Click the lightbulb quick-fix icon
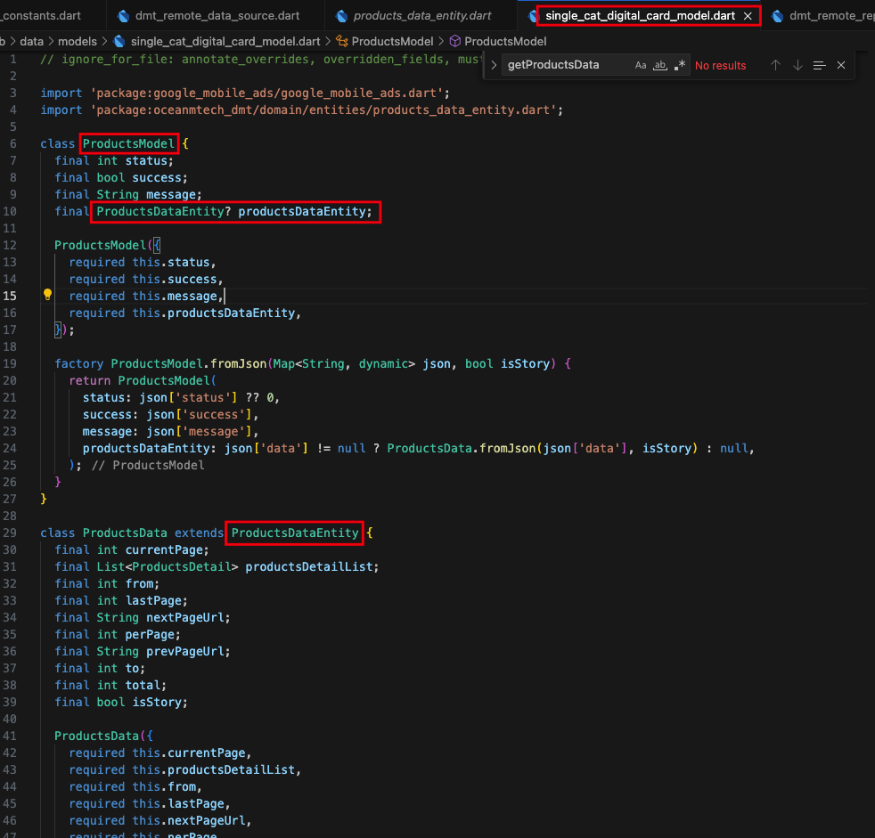The image size is (875, 838). click(47, 295)
